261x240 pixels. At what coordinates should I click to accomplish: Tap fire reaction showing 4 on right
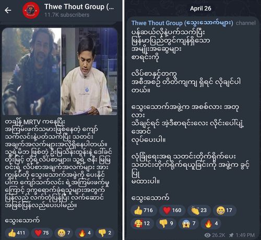click(211, 223)
